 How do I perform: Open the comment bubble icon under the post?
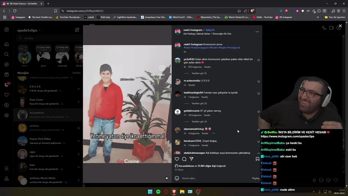(x=184, y=159)
